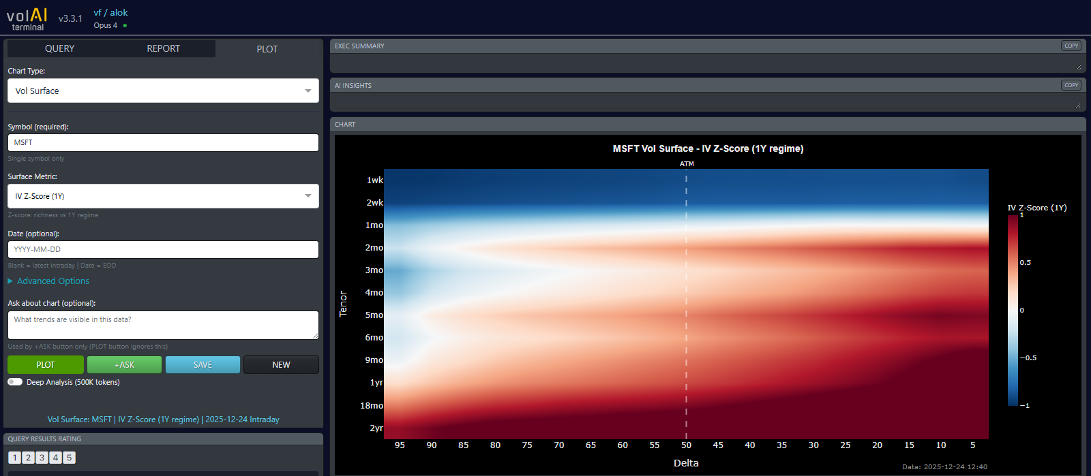
Task: Switch to the REPORT tab
Action: [164, 48]
